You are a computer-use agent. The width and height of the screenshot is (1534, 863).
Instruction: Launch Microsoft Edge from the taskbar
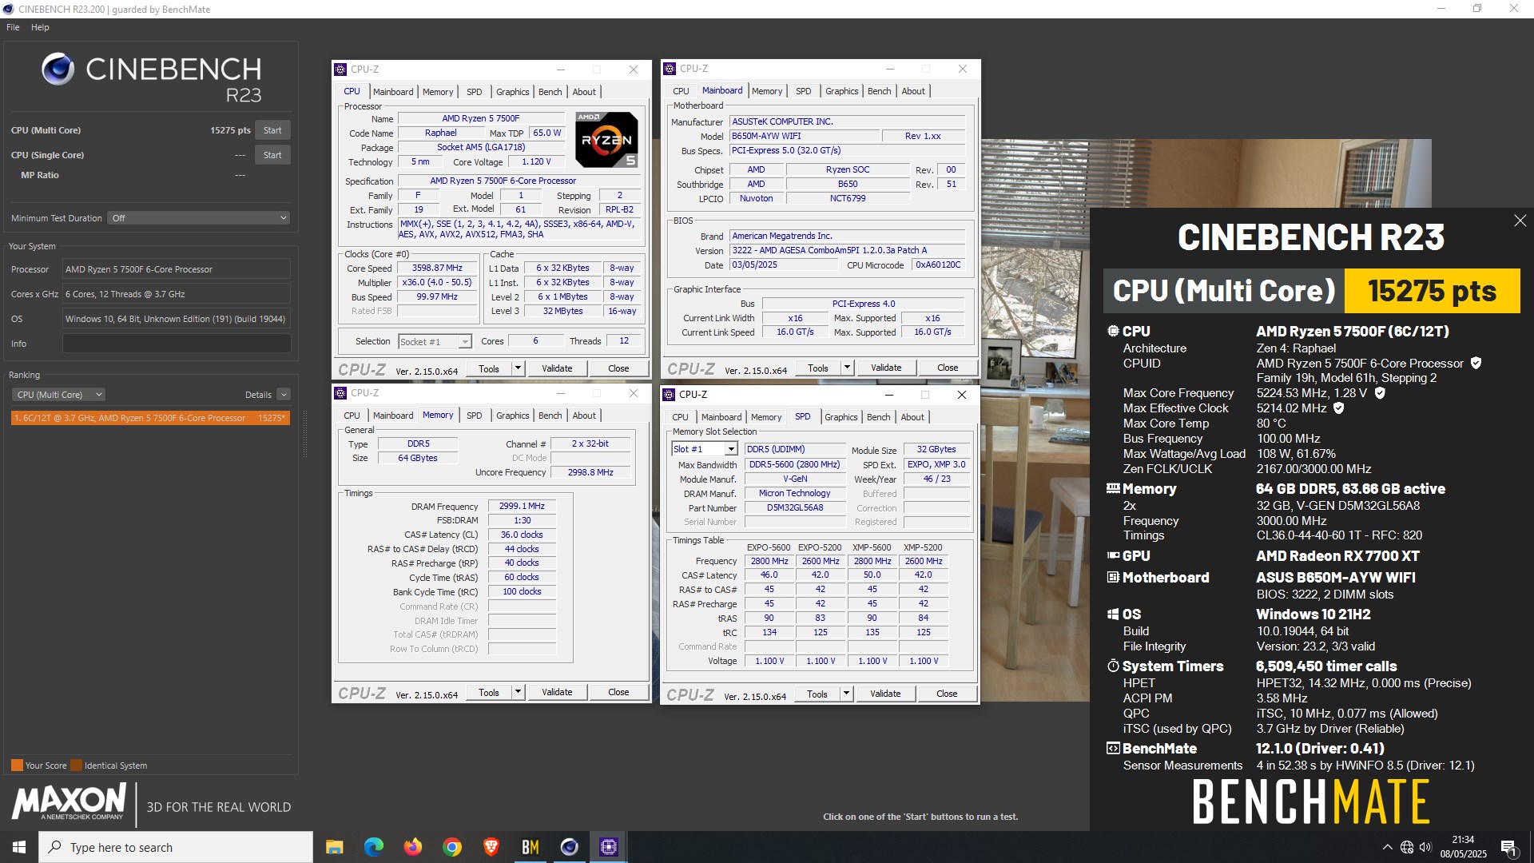click(373, 847)
